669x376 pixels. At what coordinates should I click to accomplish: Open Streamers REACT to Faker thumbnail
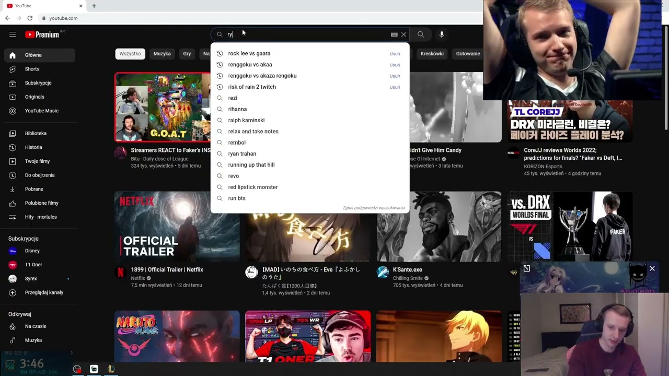pos(163,107)
